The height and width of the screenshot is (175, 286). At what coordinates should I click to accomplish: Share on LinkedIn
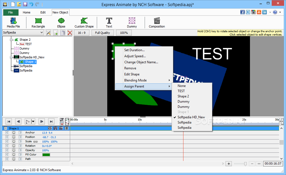(x=265, y=12)
